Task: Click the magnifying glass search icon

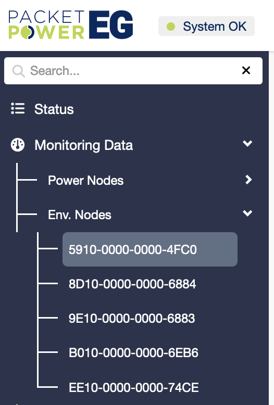Action: [x=19, y=71]
